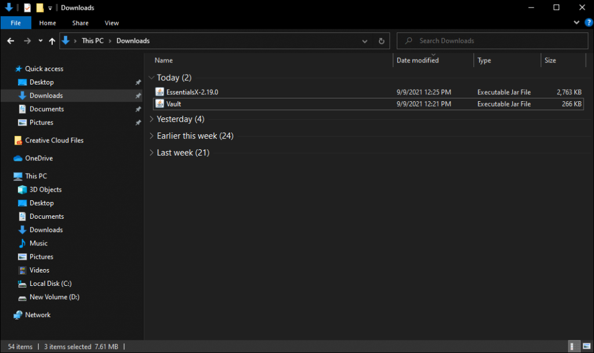594x353 pixels.
Task: Click This PC in the address breadcrumb
Action: (x=92, y=41)
